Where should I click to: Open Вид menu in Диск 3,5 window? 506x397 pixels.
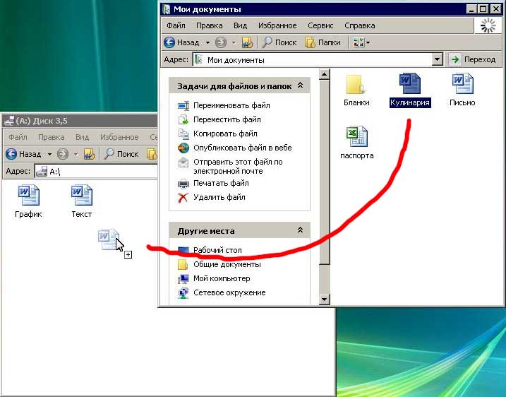click(82, 137)
